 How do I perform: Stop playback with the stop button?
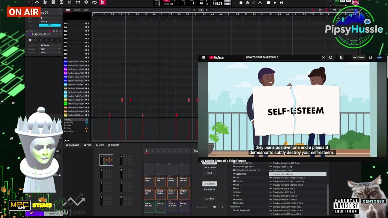pos(268,3)
